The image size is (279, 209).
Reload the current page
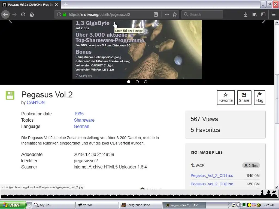click(x=23, y=14)
